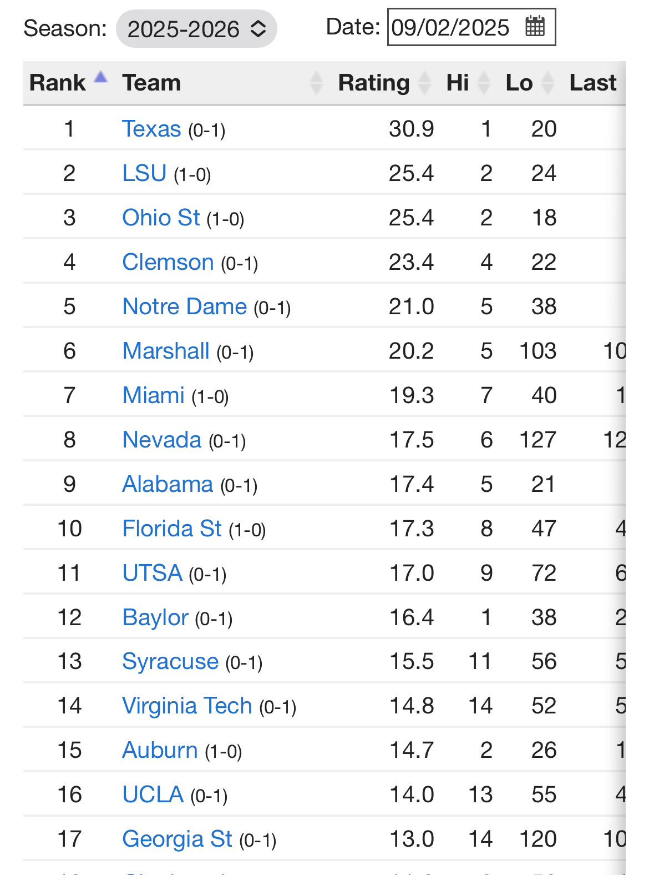Visit the Notre Dame team link
649x875 pixels.
click(184, 306)
